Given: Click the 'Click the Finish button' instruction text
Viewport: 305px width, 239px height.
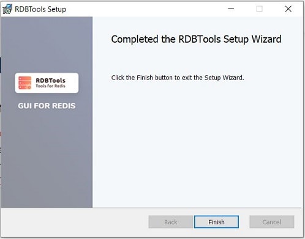Looking at the screenshot, I should click(178, 78).
